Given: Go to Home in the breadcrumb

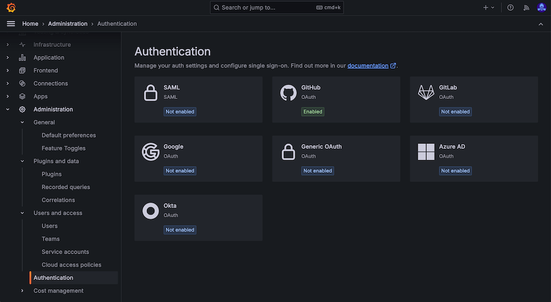Looking at the screenshot, I should pyautogui.click(x=30, y=24).
